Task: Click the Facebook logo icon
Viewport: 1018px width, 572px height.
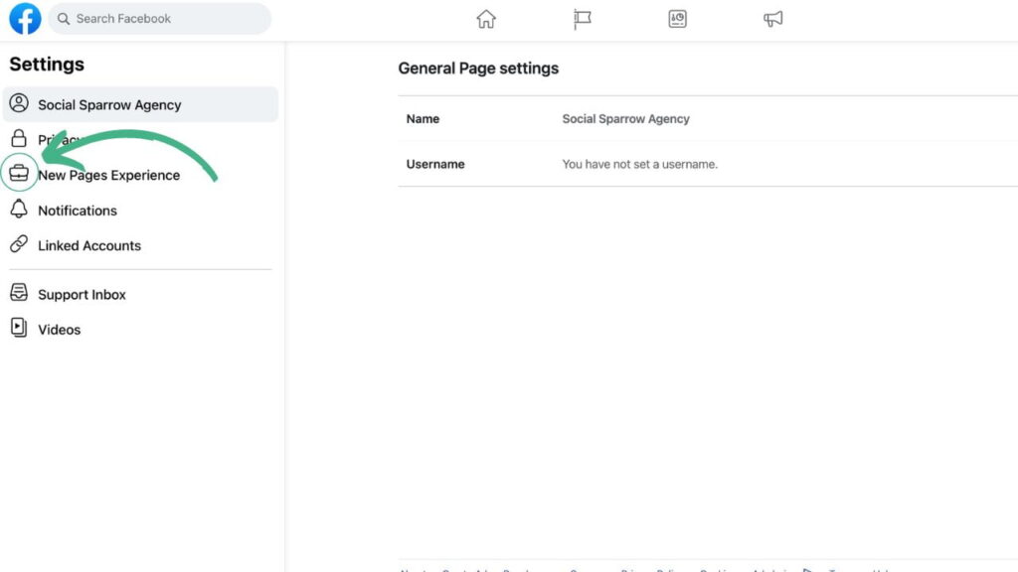Action: point(25,18)
